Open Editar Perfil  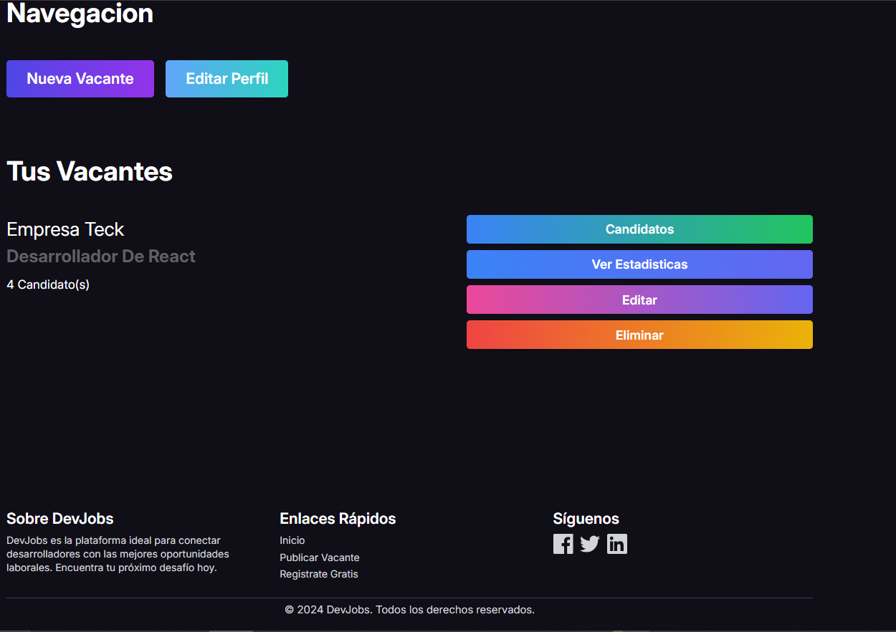point(227,79)
